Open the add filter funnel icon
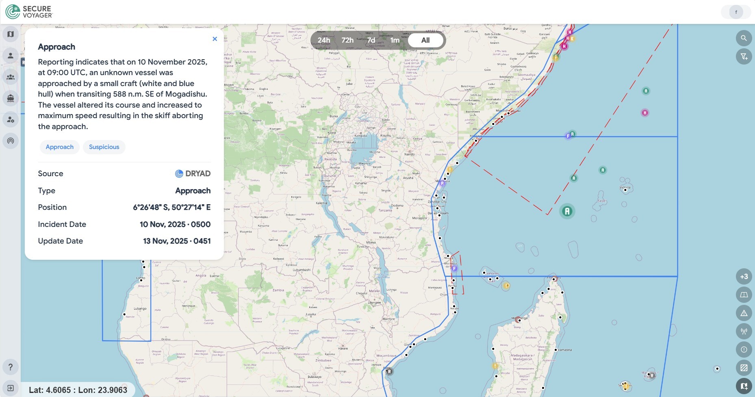 pos(744,56)
